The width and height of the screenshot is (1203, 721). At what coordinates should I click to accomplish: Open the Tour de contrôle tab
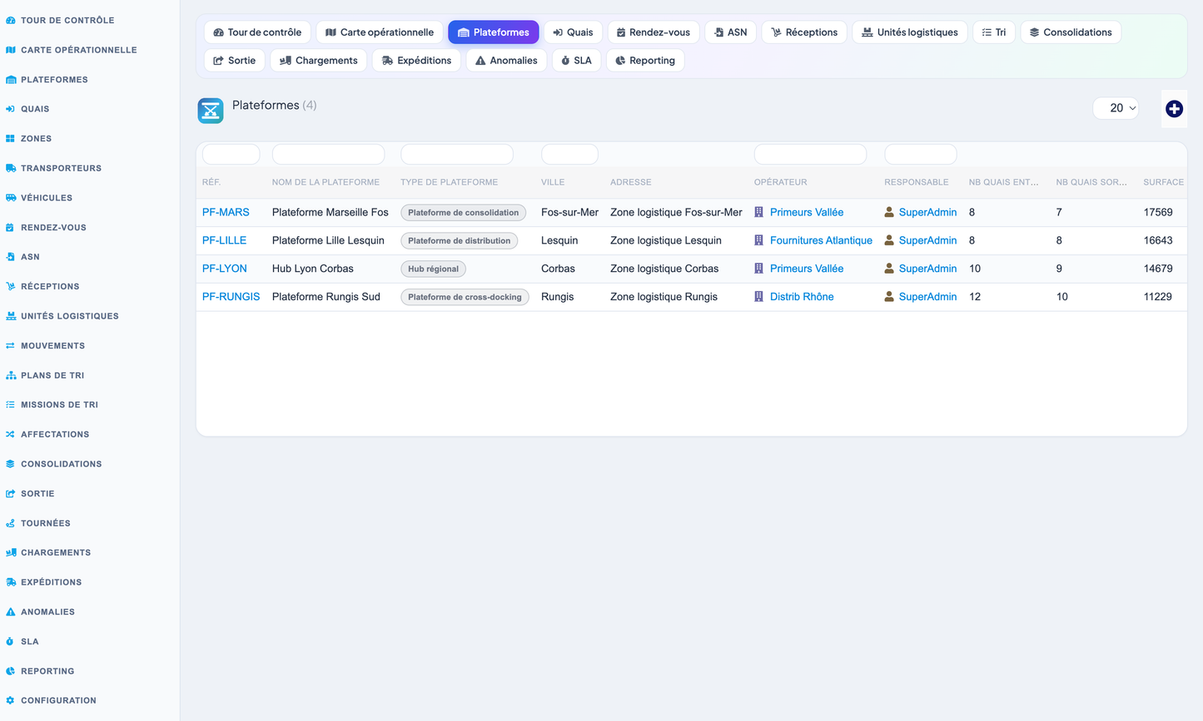[x=257, y=32]
